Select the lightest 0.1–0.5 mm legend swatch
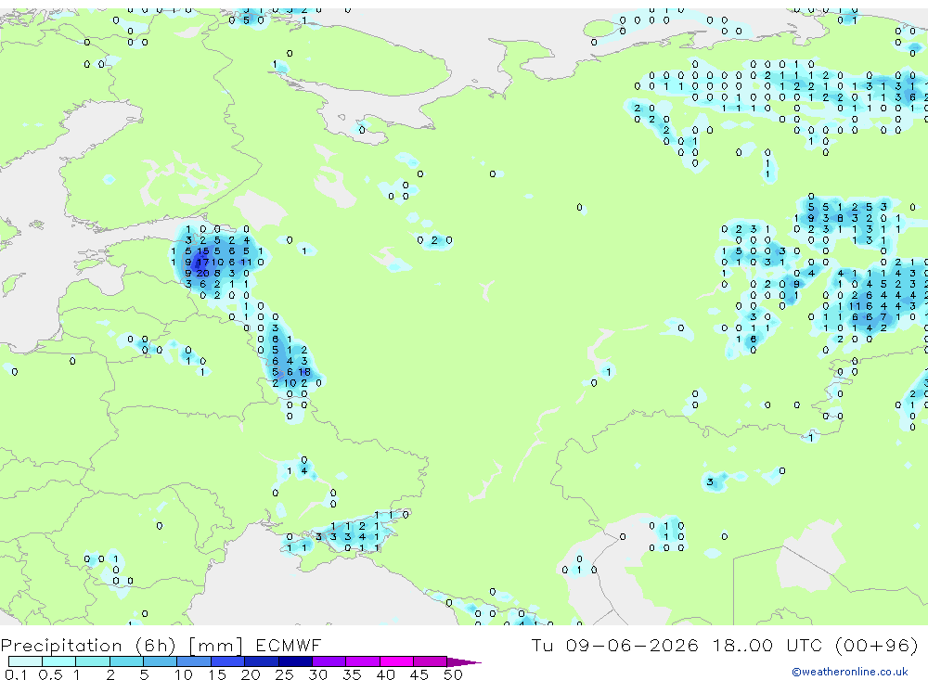This screenshot has height=680, width=928. point(25,661)
